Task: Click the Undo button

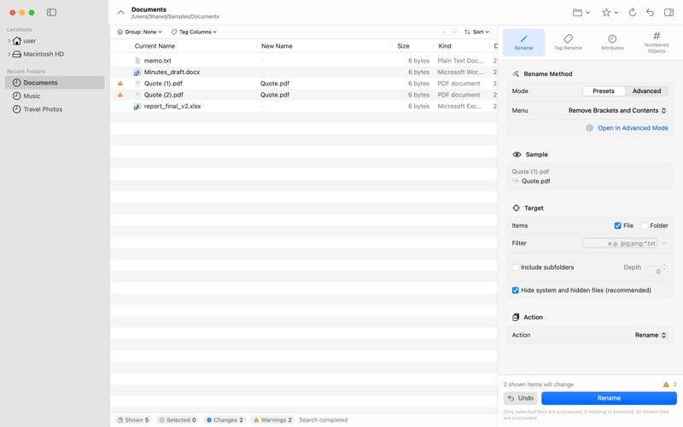Action: [521, 398]
